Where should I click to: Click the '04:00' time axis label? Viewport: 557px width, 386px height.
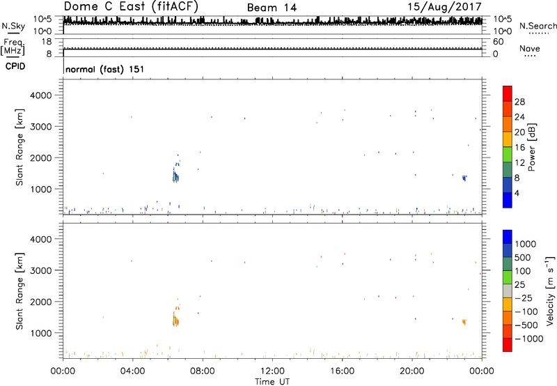click(x=132, y=371)
